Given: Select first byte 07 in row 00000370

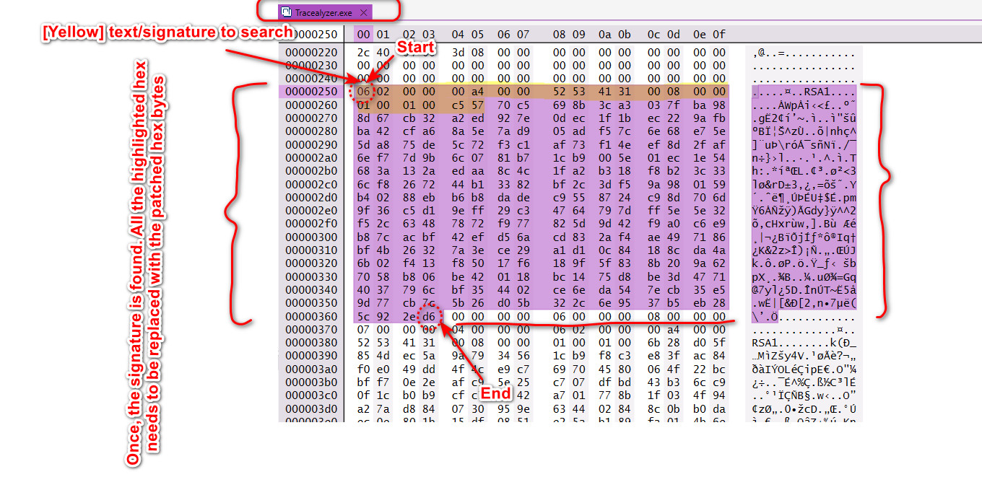Looking at the screenshot, I should 363,330.
